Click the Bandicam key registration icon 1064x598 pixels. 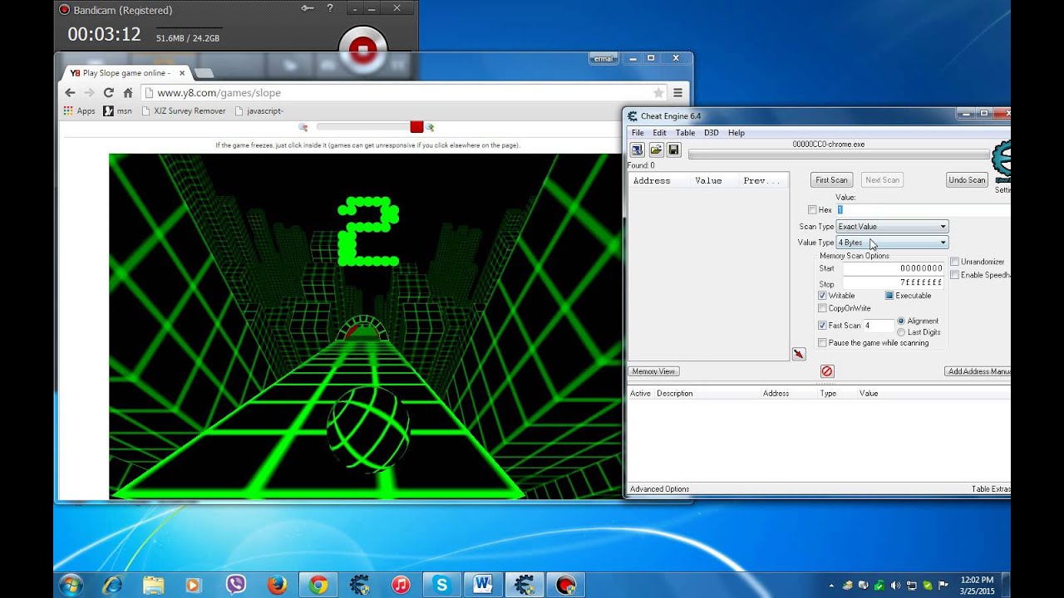click(308, 8)
